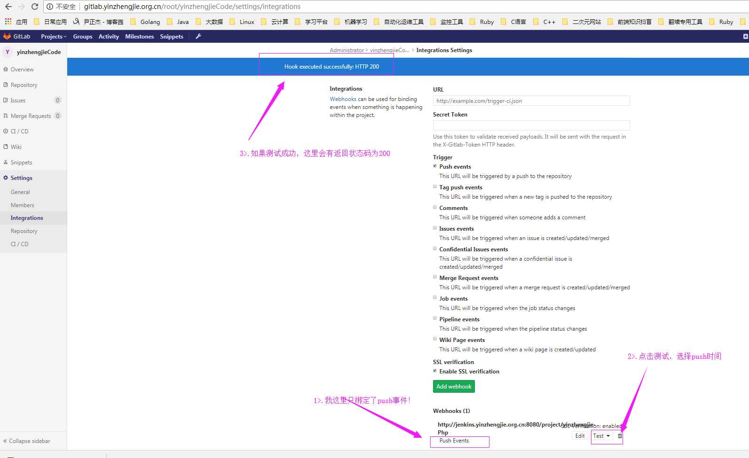
Task: Click the yinzhengjieCode project avatar
Action: 8,52
